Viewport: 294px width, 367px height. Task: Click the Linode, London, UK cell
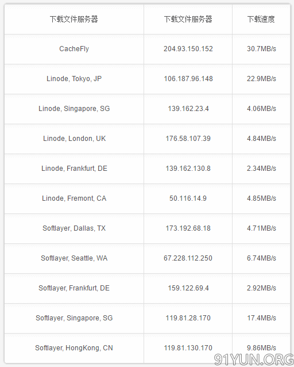(x=74, y=139)
